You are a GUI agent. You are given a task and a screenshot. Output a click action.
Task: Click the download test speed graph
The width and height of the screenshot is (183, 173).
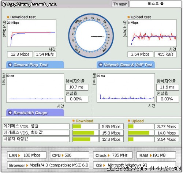(x=31, y=33)
